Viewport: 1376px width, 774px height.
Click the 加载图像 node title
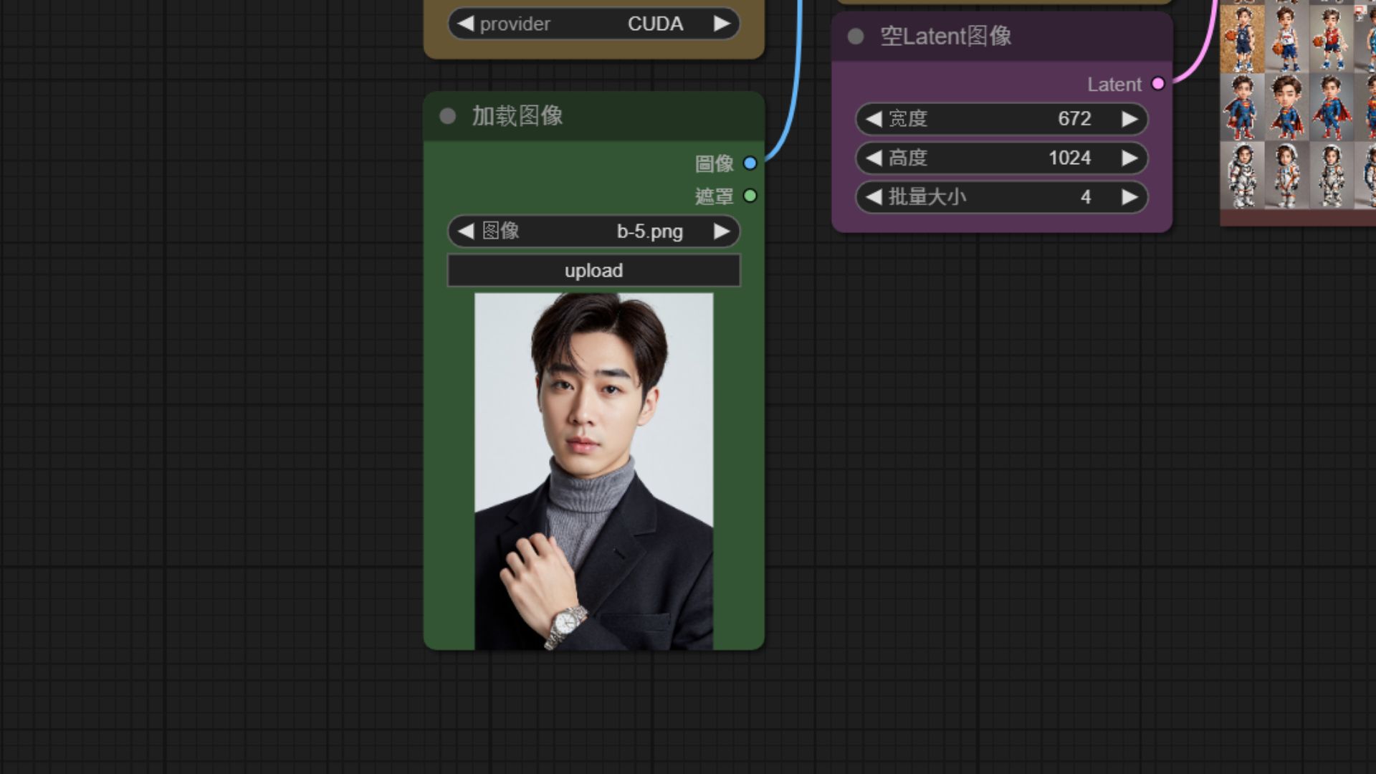click(x=517, y=116)
